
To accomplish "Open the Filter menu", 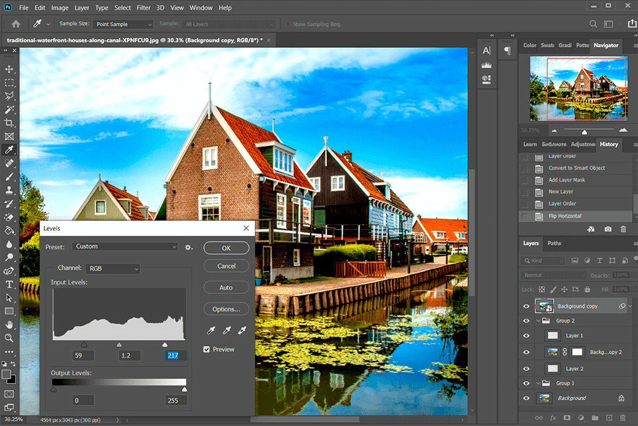I will [x=144, y=8].
